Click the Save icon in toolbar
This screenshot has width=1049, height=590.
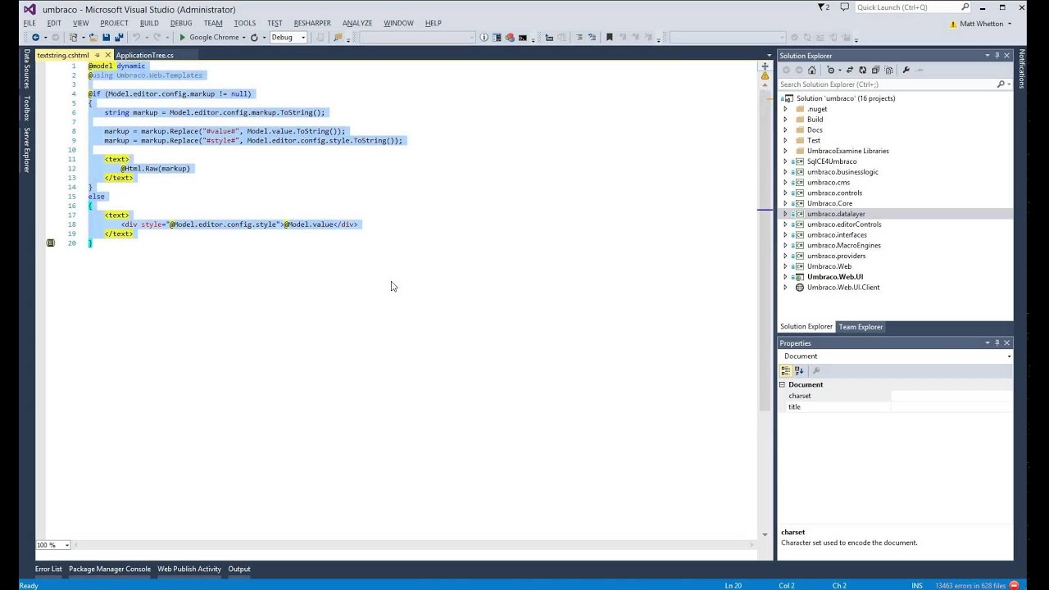click(106, 37)
